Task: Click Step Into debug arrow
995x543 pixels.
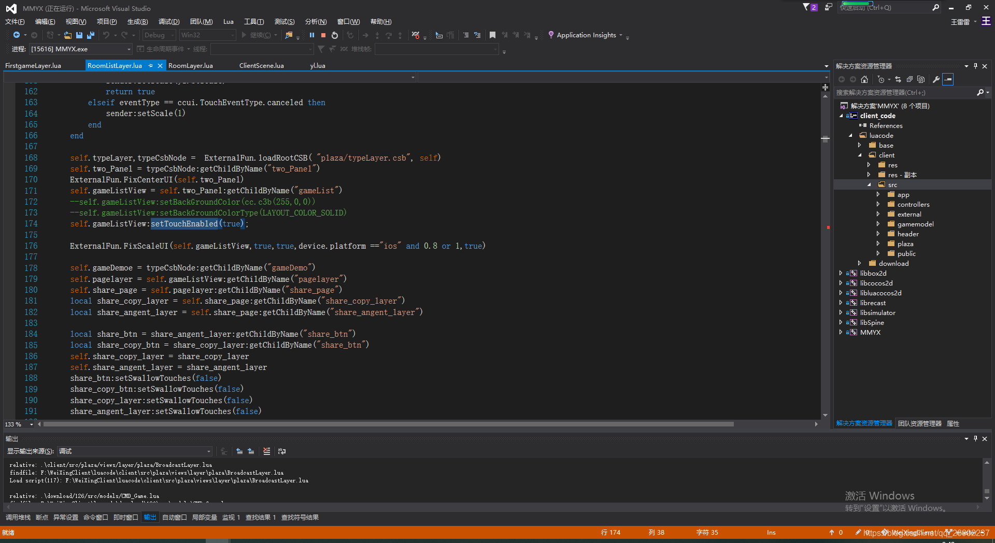Action: click(x=377, y=35)
